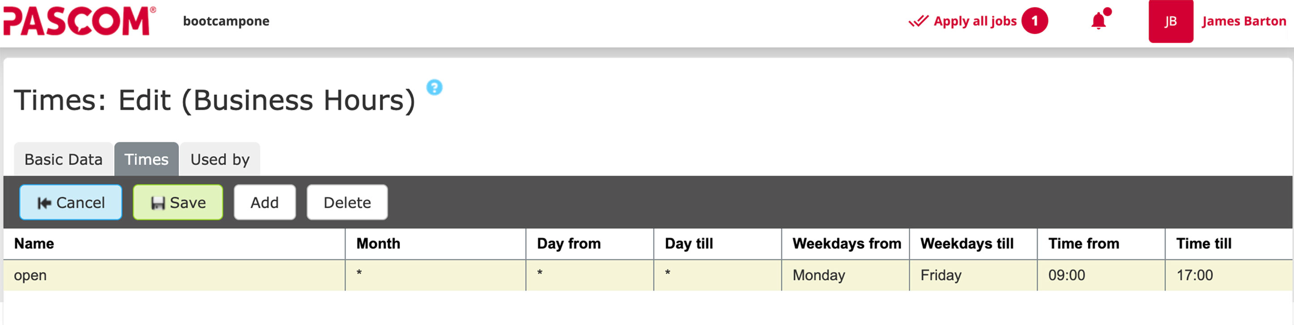Open James Barton user menu
1294x325 pixels.
point(1243,21)
